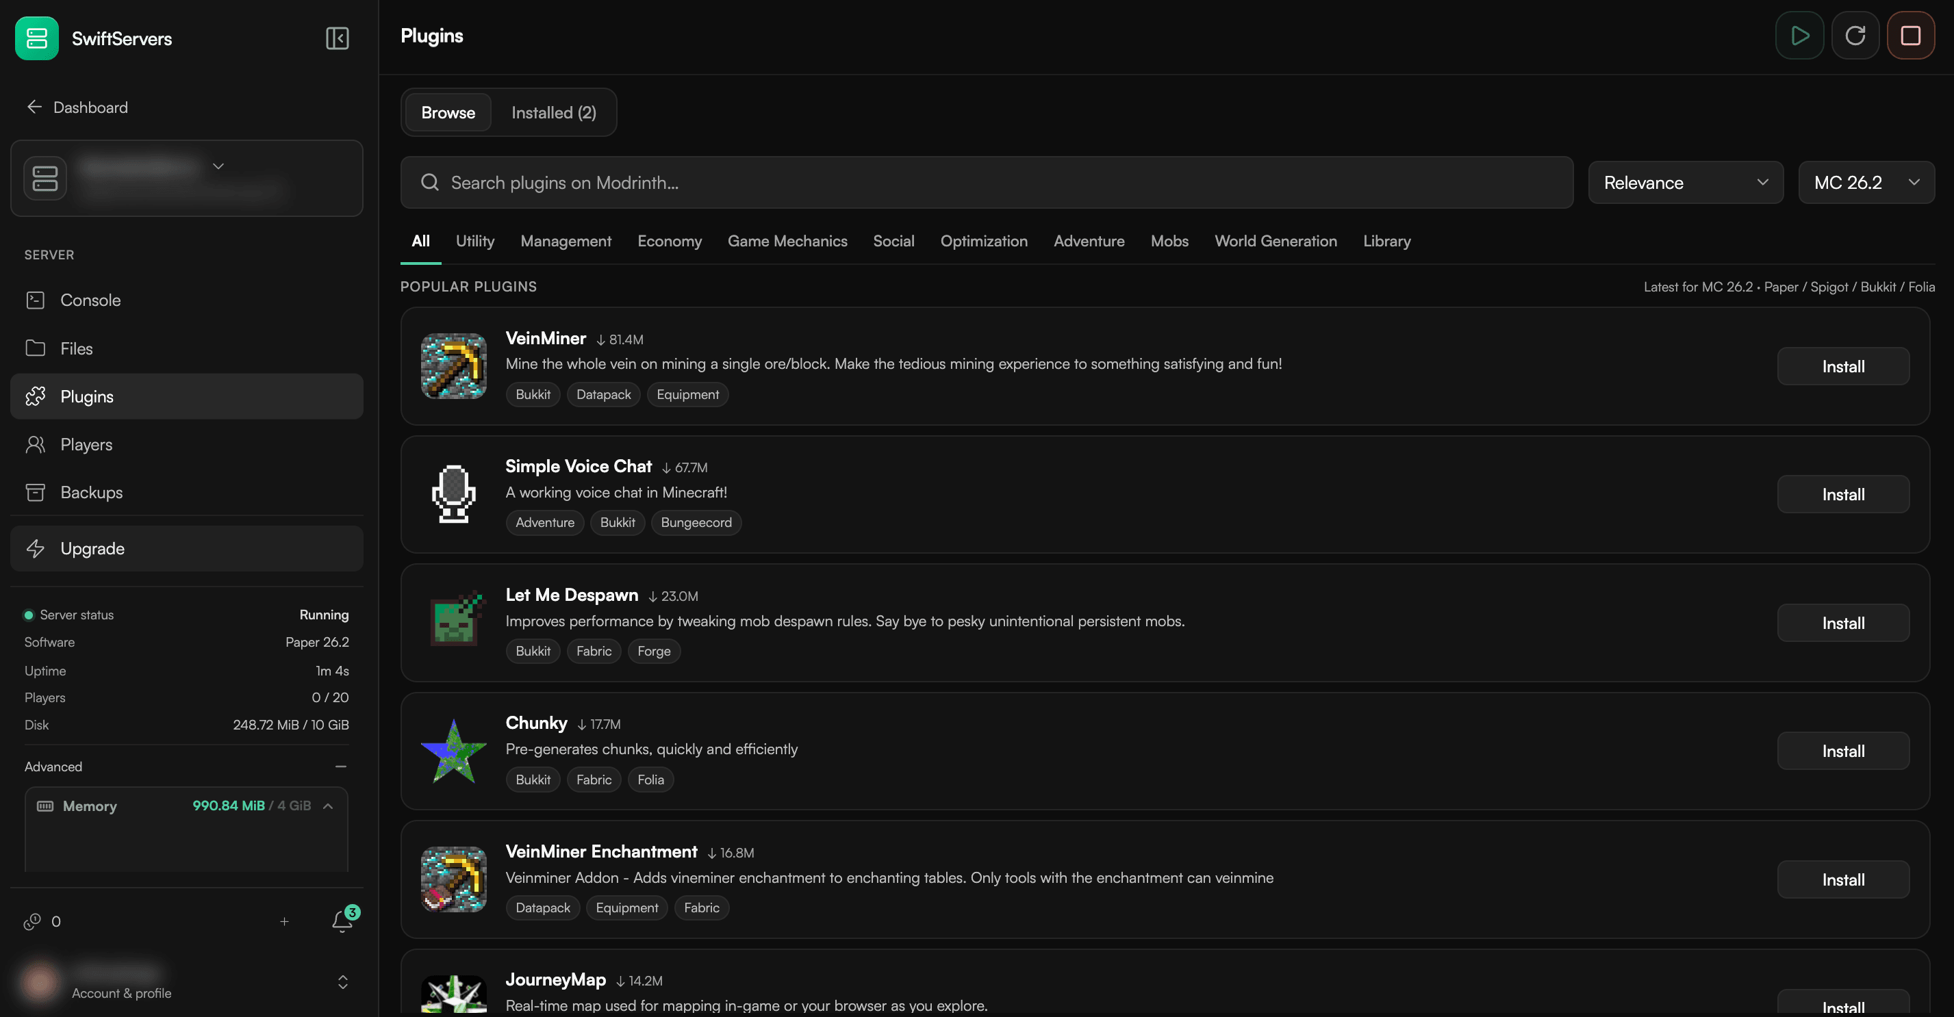Click the credits coin icon
This screenshot has height=1017, width=1954.
tap(32, 921)
